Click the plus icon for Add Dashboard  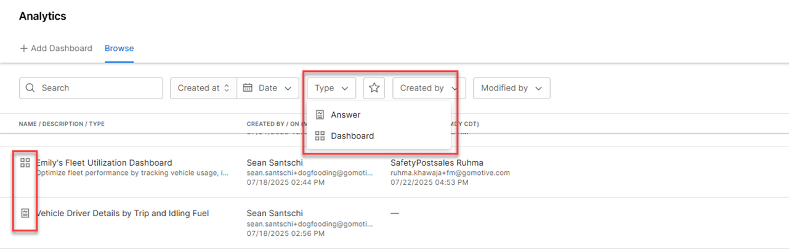24,48
